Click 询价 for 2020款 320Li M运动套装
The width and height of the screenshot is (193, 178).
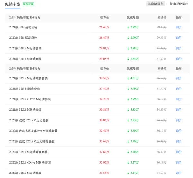pos(179,48)
